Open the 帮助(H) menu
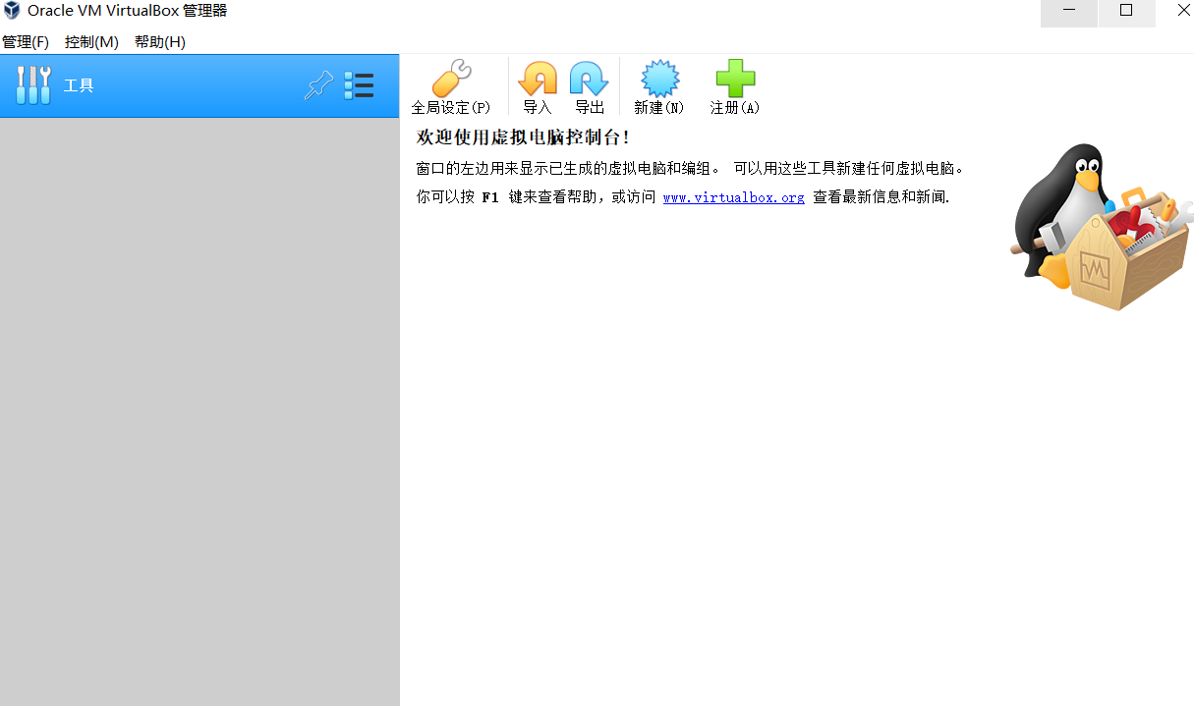 [x=159, y=42]
